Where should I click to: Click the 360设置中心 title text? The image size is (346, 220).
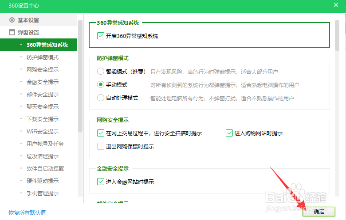click(24, 5)
